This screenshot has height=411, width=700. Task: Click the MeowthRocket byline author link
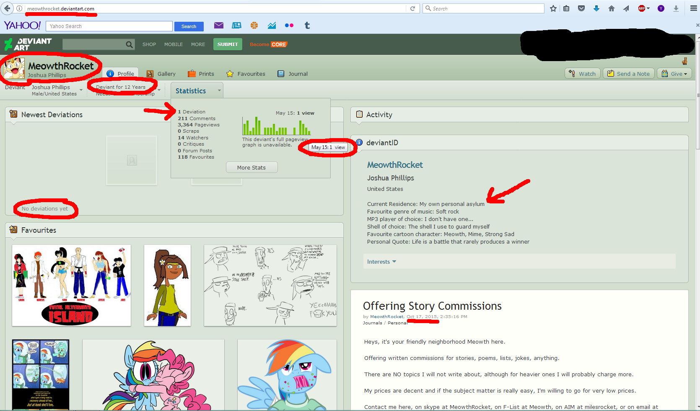pyautogui.click(x=387, y=317)
